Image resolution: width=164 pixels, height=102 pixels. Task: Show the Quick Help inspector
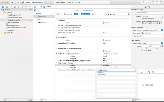149,7
